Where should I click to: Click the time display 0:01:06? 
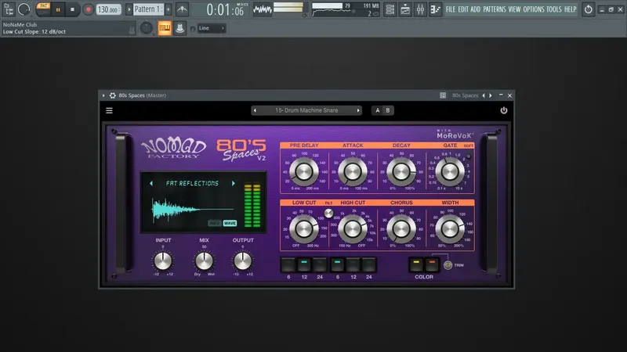[225, 9]
